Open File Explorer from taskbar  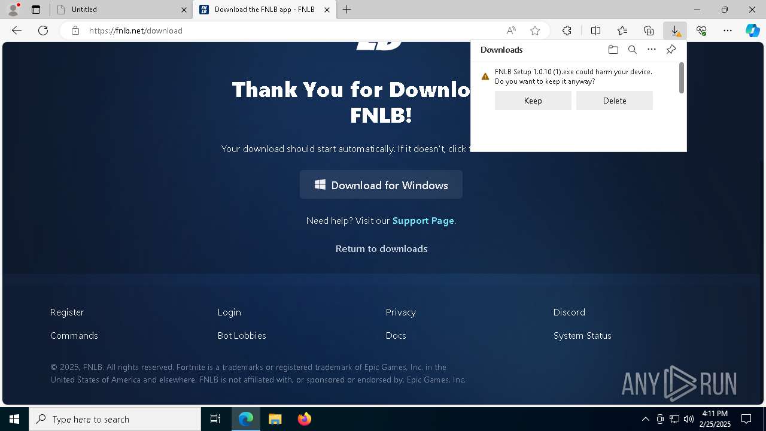(x=275, y=419)
